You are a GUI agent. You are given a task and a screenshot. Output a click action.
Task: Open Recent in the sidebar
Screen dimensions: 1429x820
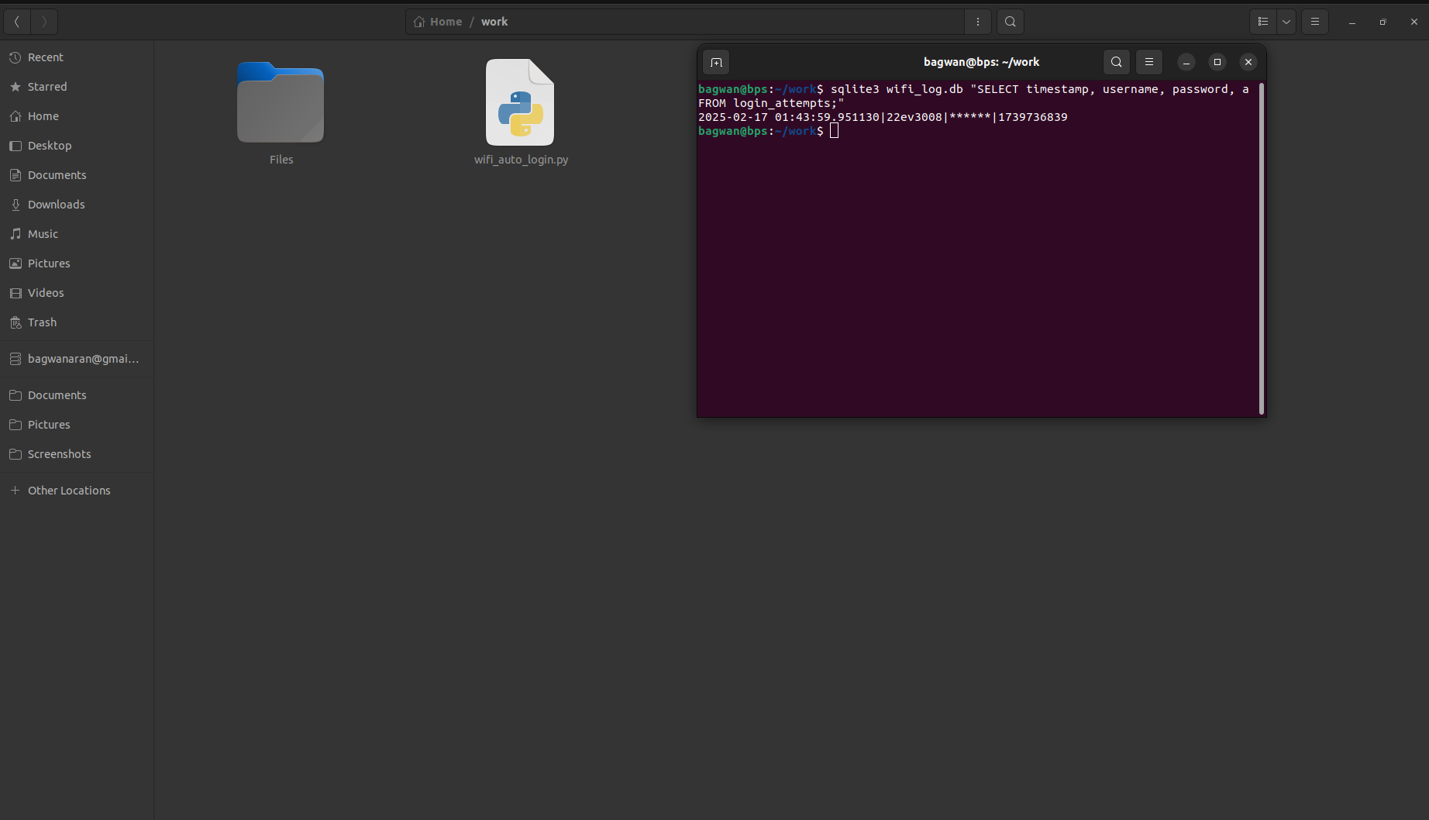click(77, 57)
